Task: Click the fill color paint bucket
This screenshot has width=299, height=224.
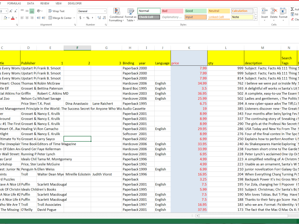Action: coord(5,18)
